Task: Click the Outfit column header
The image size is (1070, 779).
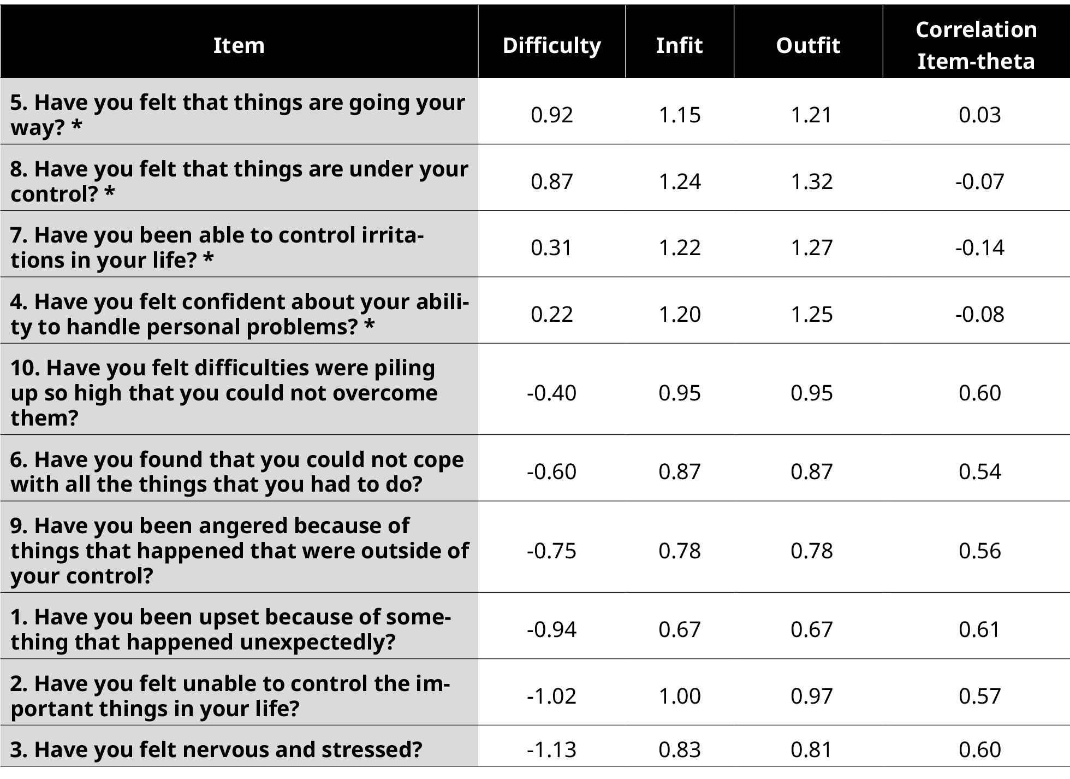Action: (808, 45)
